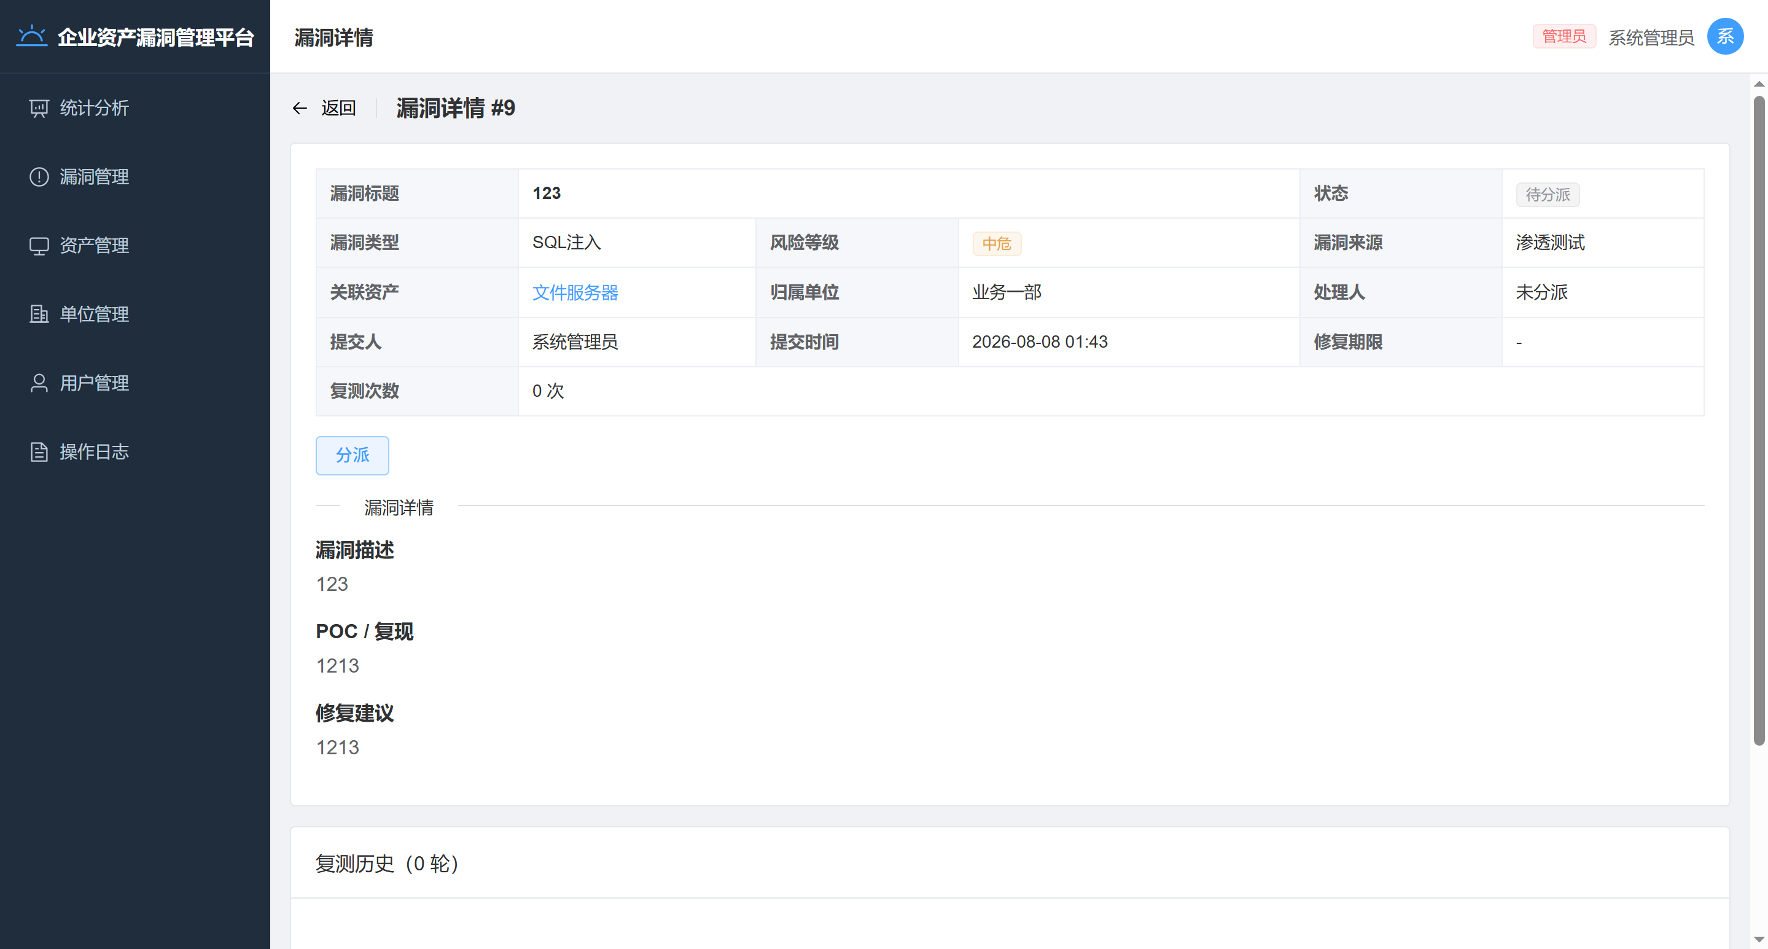Click the 待分派 status tag
Viewport: 1768px width, 949px height.
[x=1548, y=195]
